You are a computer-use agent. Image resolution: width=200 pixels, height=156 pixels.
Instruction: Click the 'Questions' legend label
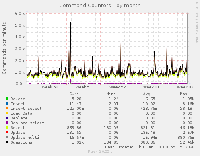[x=21, y=142]
